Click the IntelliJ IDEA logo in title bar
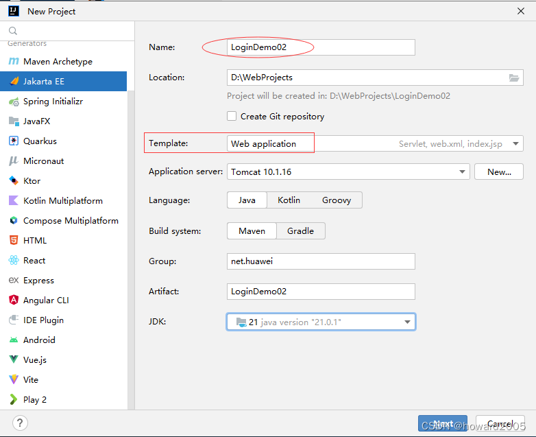Image resolution: width=536 pixels, height=437 pixels. 13,11
